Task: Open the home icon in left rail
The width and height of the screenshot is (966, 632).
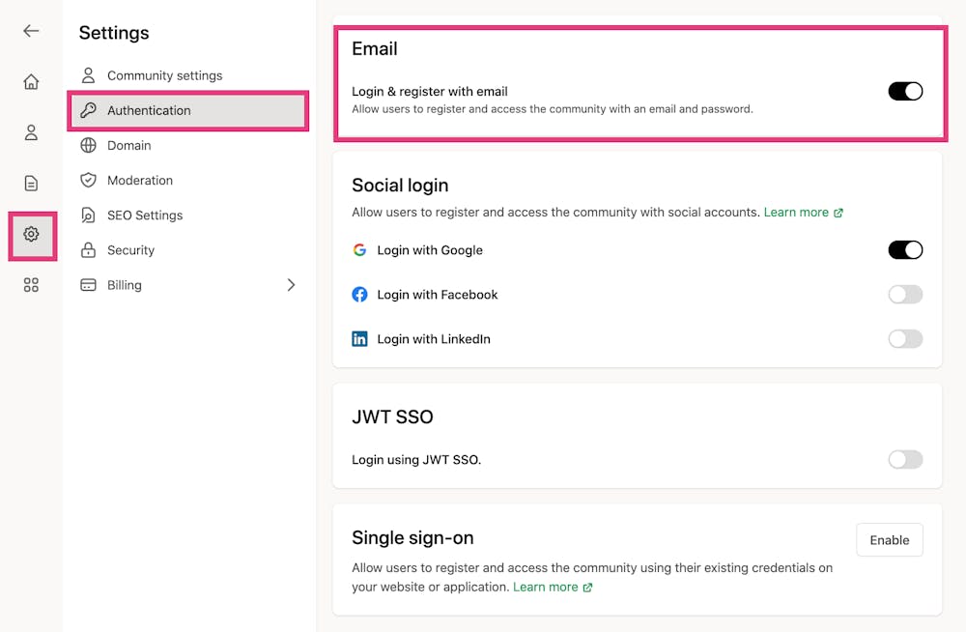Action: point(31,82)
